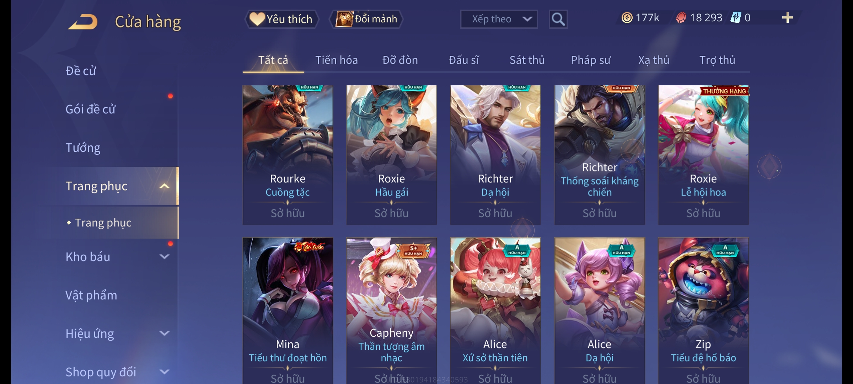
Task: Tap the plus icon to add currency
Action: pos(788,18)
